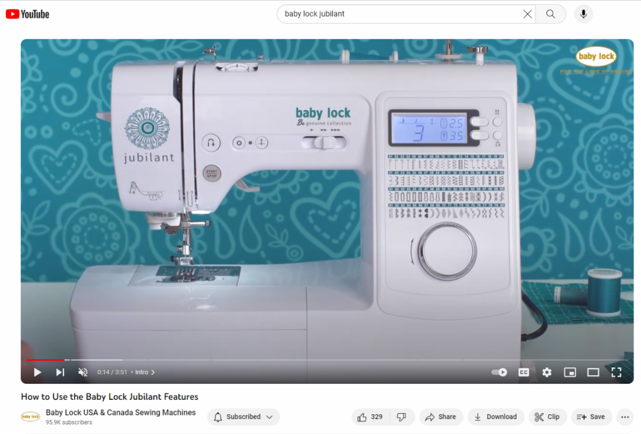Image resolution: width=641 pixels, height=434 pixels.
Task: Open Baby Lock USA & Canada channel
Action: click(x=121, y=413)
